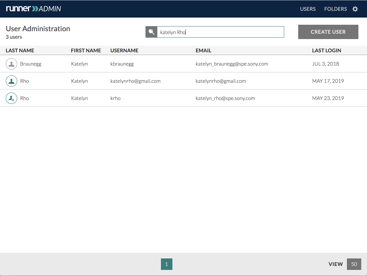Click first name Katelyn in Braunegg row
Screen dimensions: 367x276
click(80, 64)
